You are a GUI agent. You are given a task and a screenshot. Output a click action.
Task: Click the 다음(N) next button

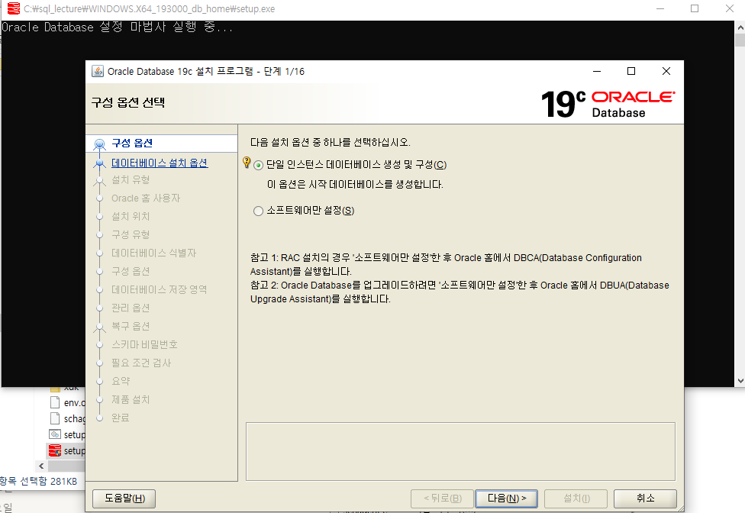(x=507, y=498)
